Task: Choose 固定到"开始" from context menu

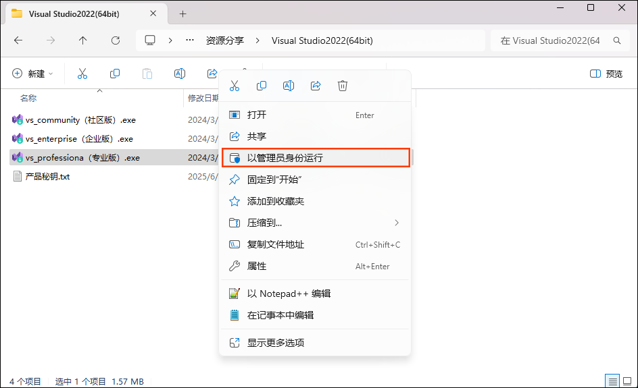Action: pos(315,179)
